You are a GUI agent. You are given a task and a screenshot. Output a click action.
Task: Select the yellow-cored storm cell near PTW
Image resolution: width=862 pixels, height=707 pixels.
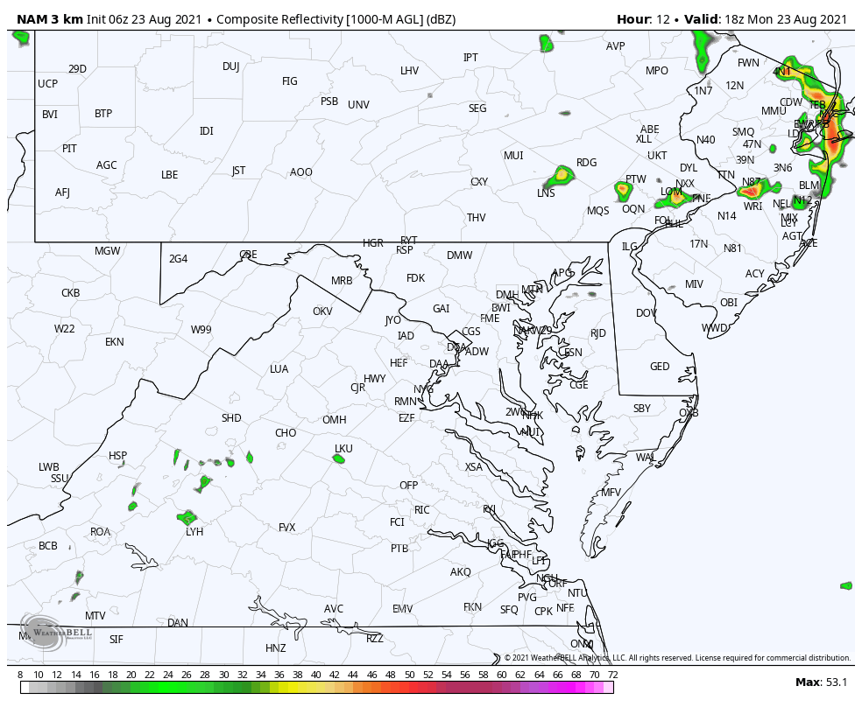click(624, 188)
